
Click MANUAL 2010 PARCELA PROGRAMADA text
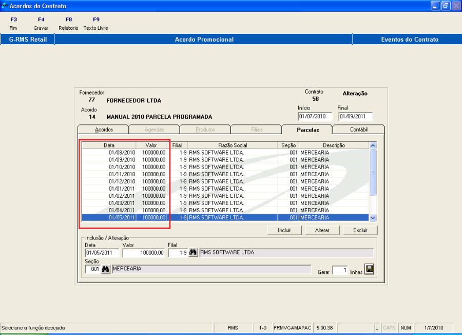(159, 117)
